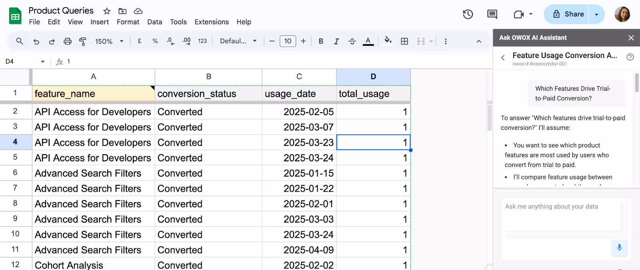The image size is (640, 270).
Task: Open the Insert menu
Action: (100, 22)
